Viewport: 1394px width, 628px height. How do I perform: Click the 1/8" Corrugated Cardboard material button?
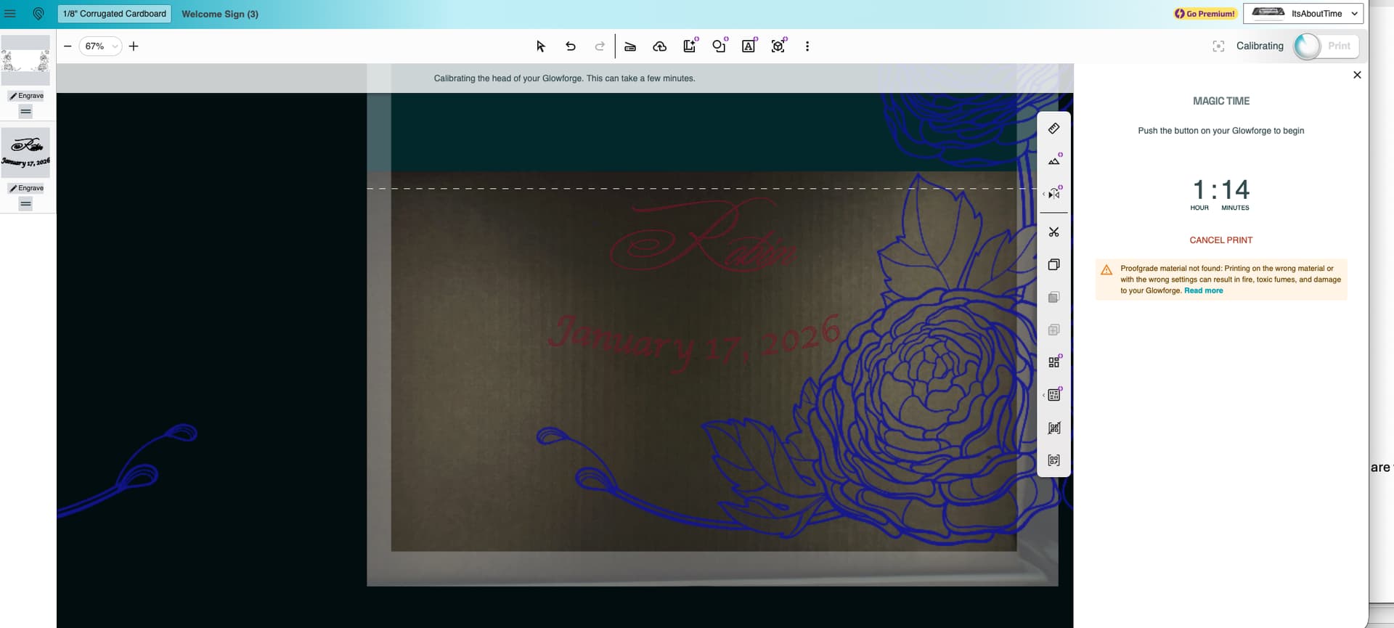point(115,14)
